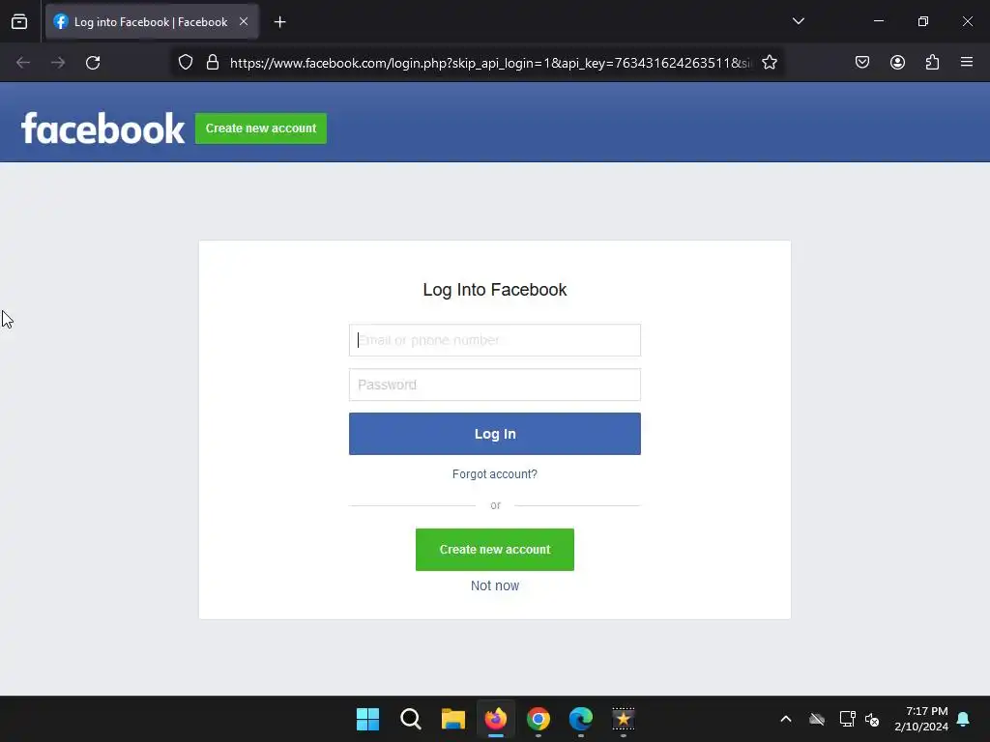Viewport: 990px width, 742px height.
Task: Open the tracking protection shield icon
Action: coord(185,63)
